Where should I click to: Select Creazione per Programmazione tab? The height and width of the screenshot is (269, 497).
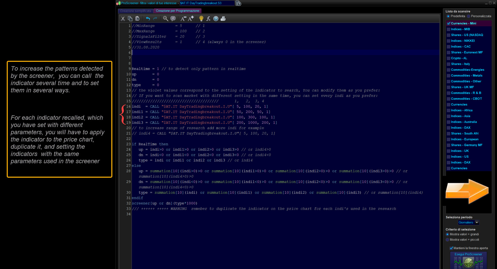[x=178, y=11]
